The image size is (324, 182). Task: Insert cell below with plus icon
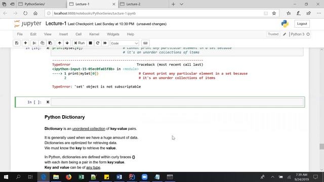[25, 43]
